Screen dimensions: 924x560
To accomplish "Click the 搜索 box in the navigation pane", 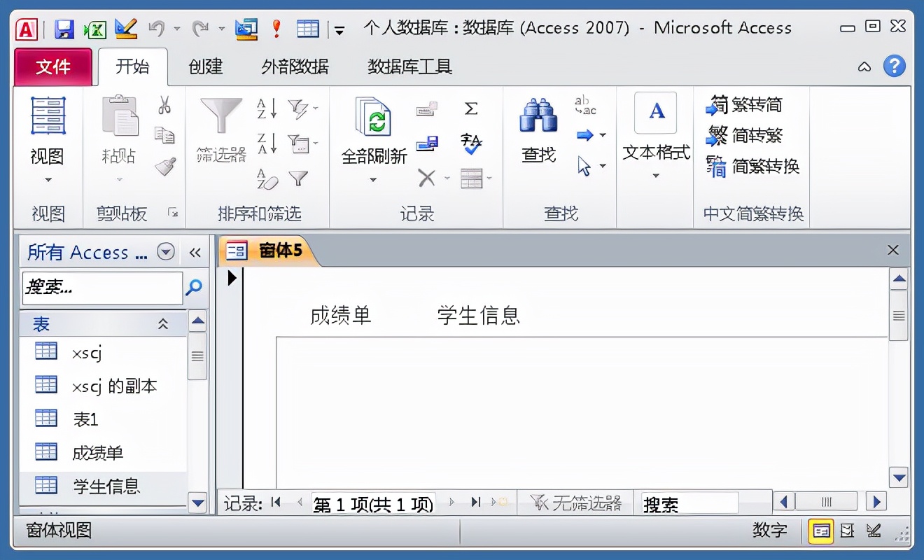I will coord(101,288).
